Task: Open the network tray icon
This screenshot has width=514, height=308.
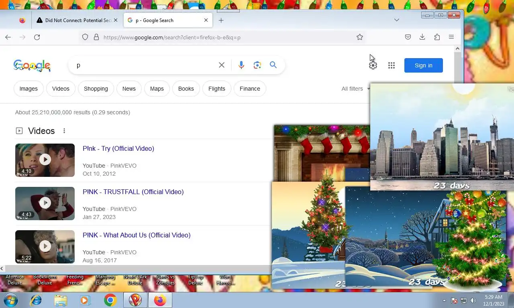Action: tap(464, 300)
